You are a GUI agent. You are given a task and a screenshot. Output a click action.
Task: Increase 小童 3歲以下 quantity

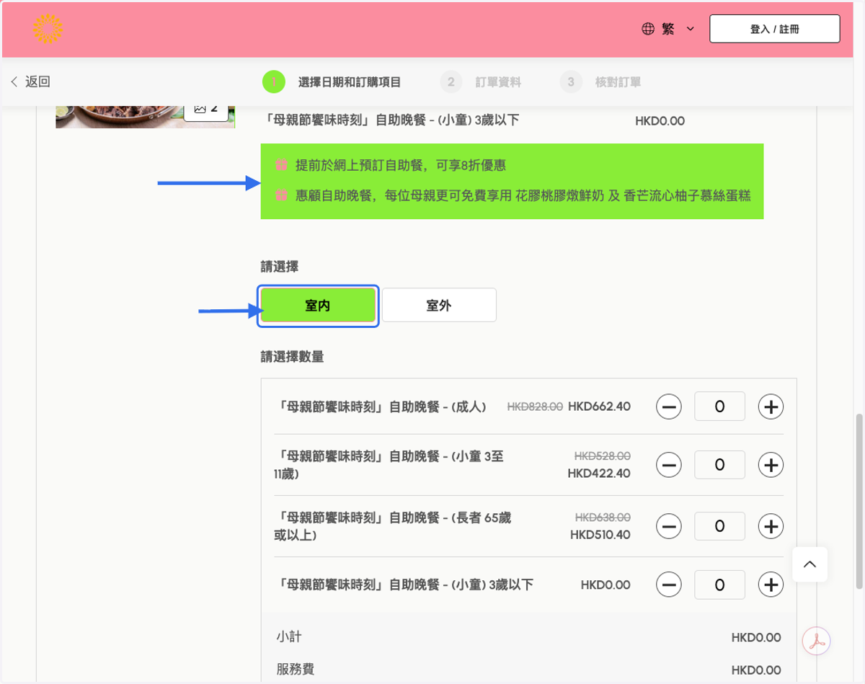(771, 585)
